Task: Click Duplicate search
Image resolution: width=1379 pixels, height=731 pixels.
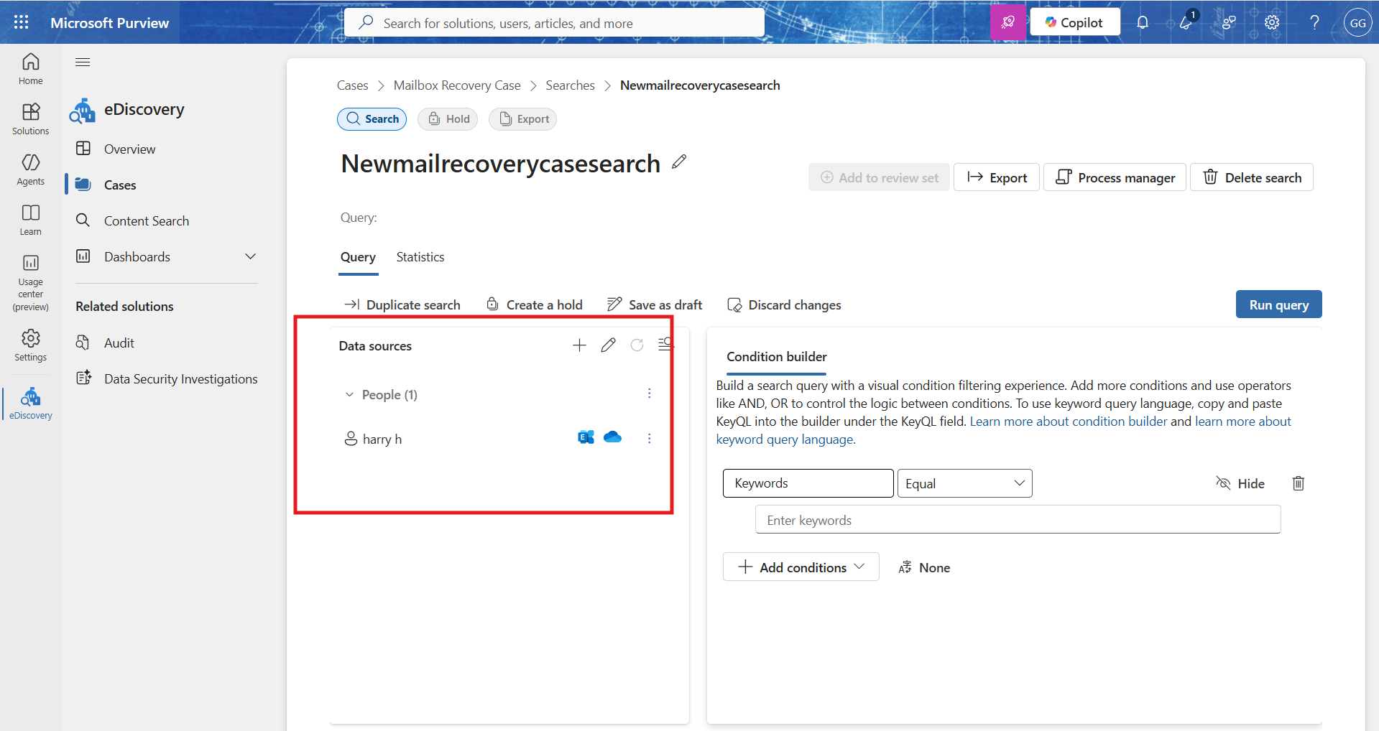Action: coord(402,304)
